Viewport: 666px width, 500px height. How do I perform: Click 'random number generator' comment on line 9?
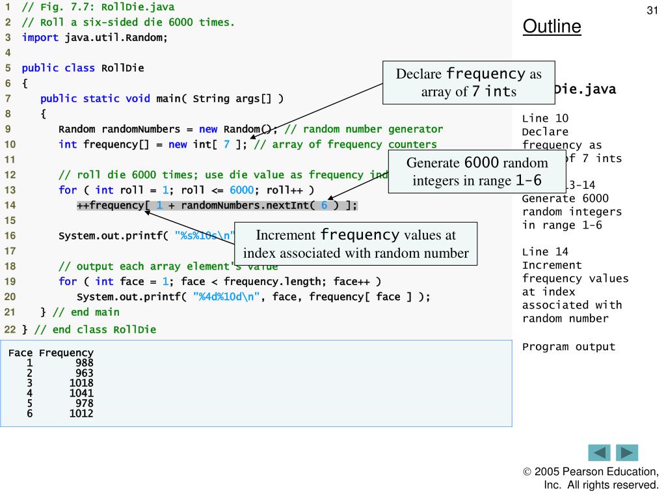(x=364, y=130)
